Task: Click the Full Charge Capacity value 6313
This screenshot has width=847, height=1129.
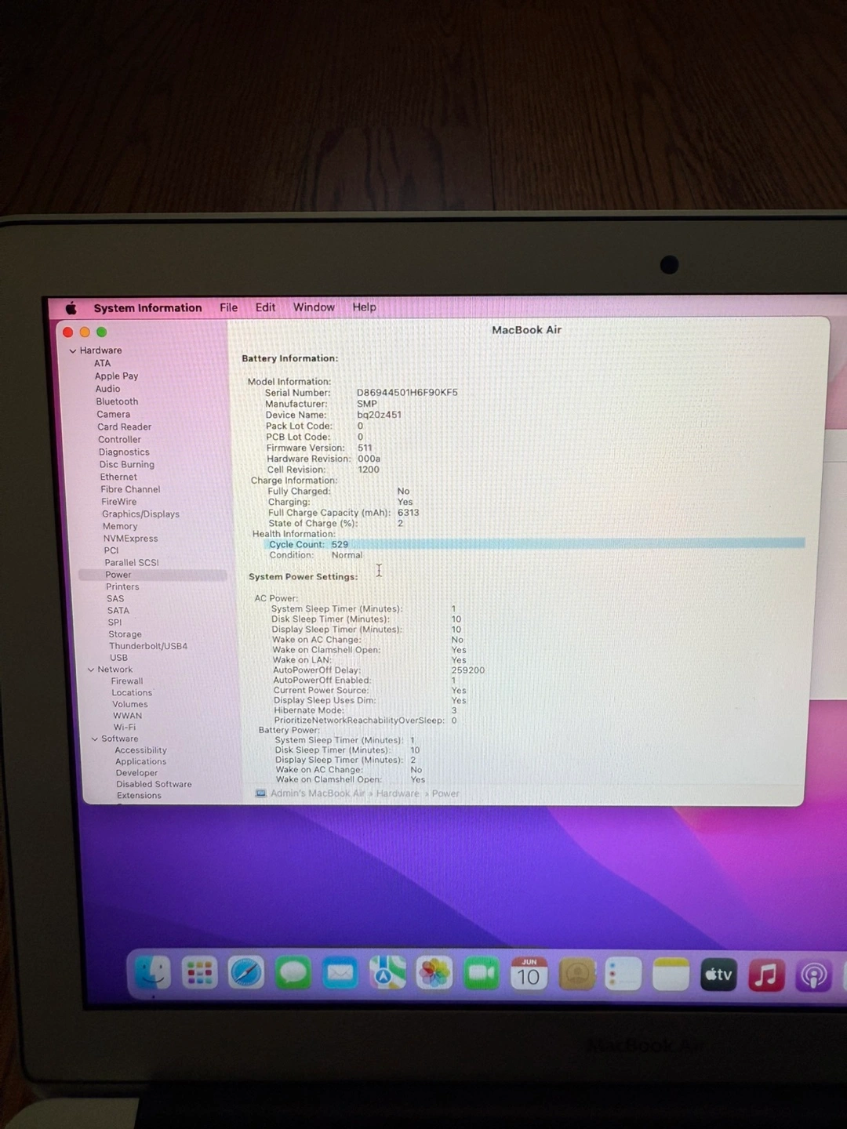Action: click(x=408, y=513)
